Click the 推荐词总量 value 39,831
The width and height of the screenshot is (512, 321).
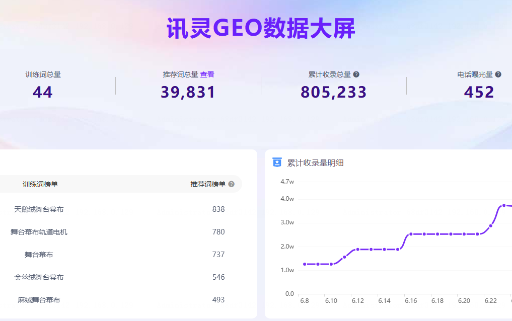188,92
